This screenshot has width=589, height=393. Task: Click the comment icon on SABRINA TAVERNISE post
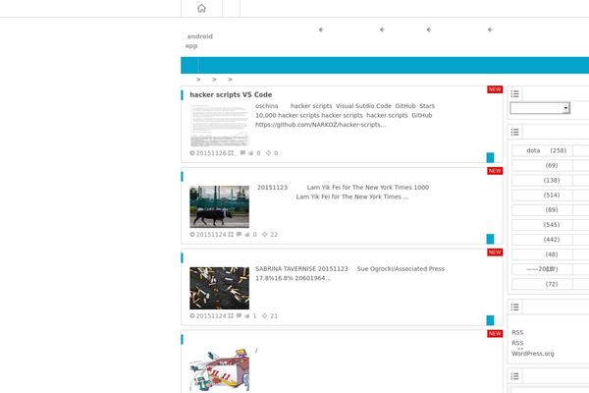click(x=239, y=315)
